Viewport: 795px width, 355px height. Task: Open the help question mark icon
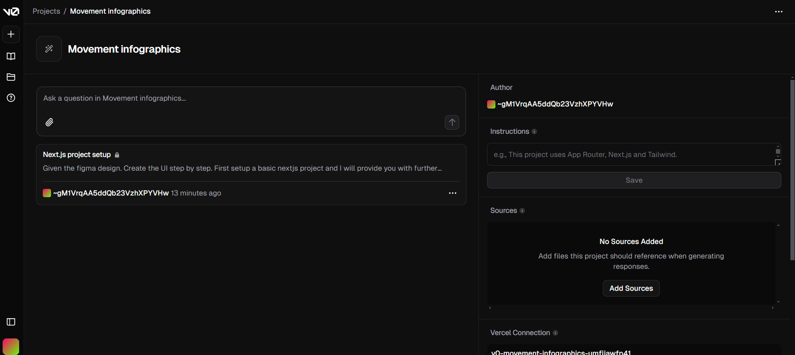tap(11, 98)
